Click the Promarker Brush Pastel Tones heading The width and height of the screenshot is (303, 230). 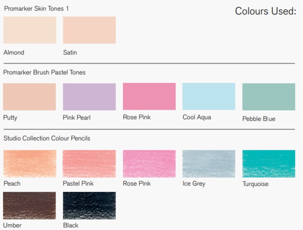click(44, 72)
